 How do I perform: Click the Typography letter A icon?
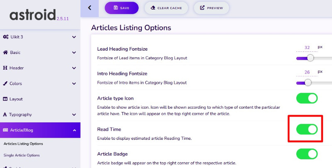point(5,114)
